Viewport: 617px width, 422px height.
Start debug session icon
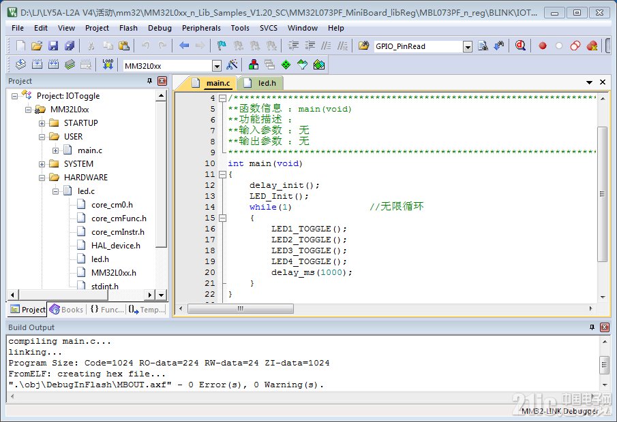tap(520, 46)
